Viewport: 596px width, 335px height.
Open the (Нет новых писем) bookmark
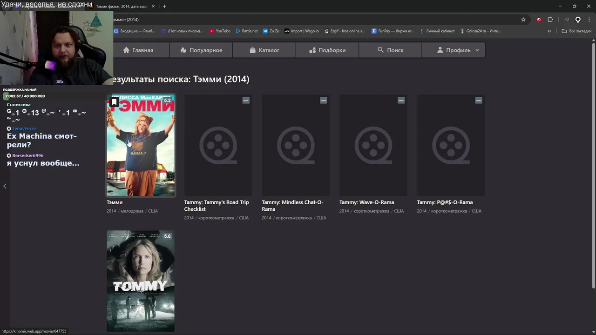click(x=182, y=31)
